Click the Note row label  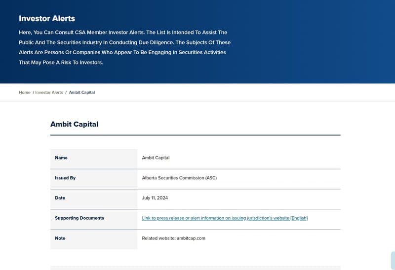(60, 238)
